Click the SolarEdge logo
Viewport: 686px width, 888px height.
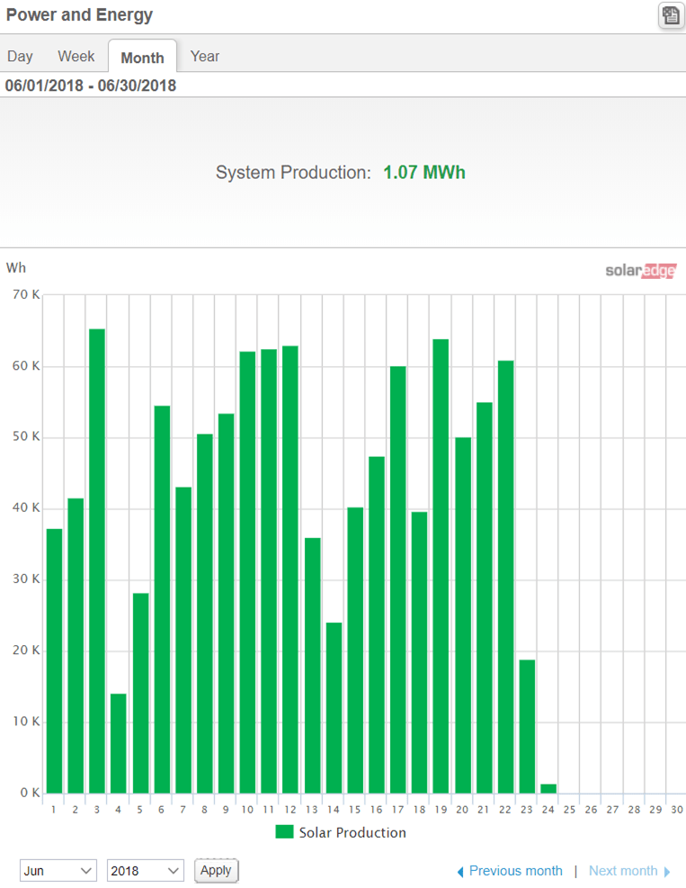[x=640, y=271]
